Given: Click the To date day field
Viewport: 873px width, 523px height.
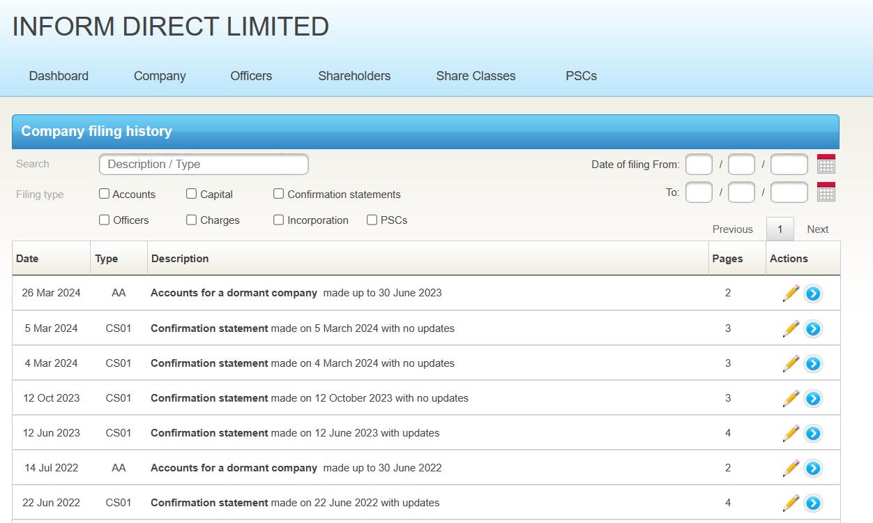Looking at the screenshot, I should 699,192.
